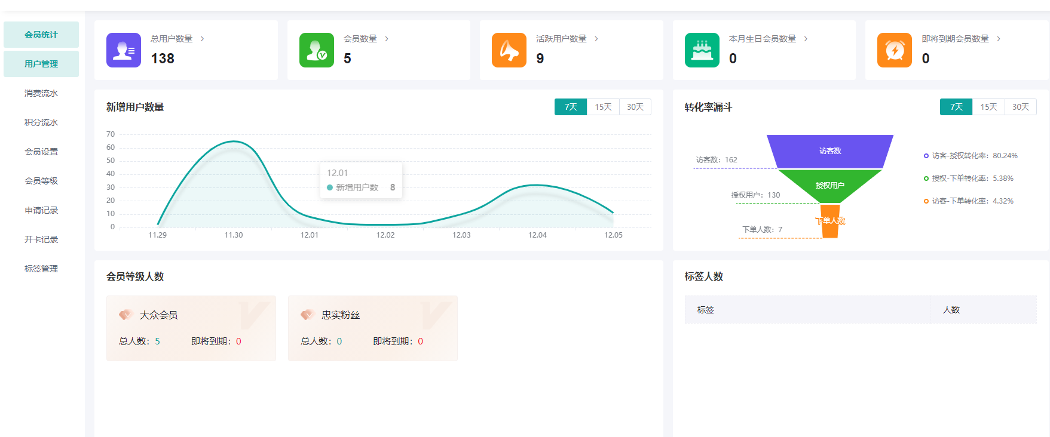Image resolution: width=1050 pixels, height=437 pixels.
Task: Expand 活跃用户数量 arrow chevron
Action: pos(596,39)
